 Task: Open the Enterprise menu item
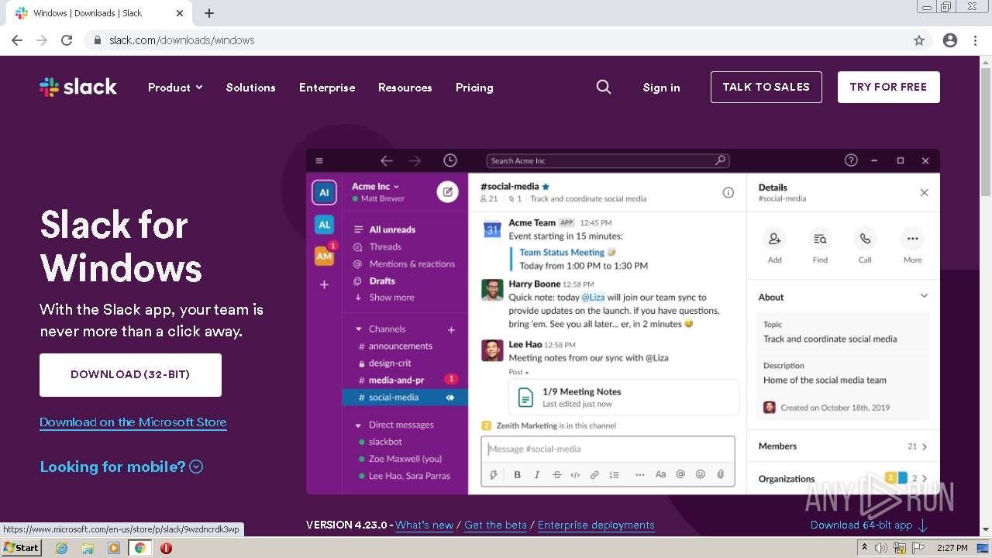pos(327,88)
